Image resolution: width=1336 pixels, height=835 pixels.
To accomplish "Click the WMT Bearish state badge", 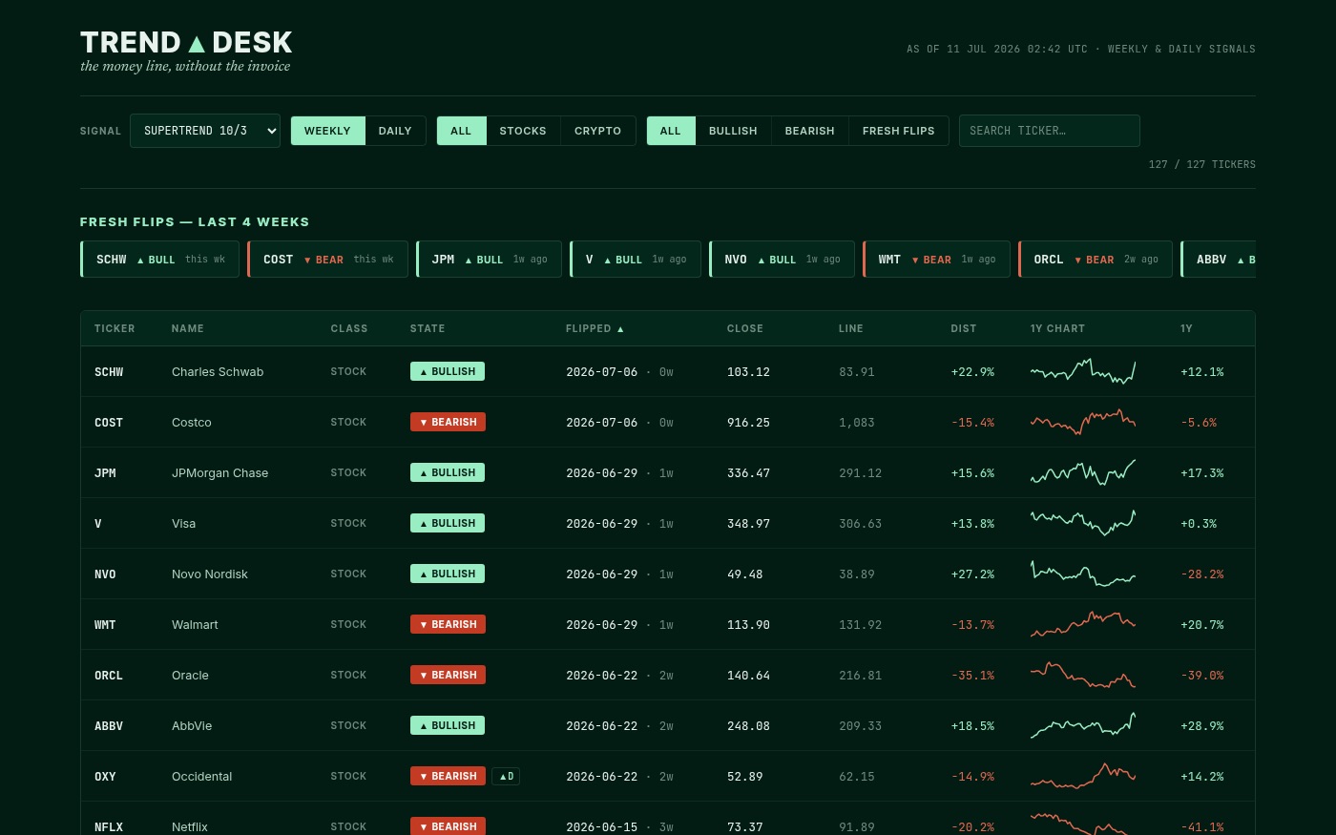I will click(x=448, y=624).
